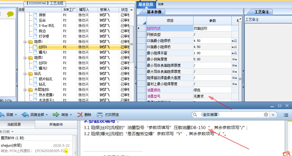Click the yellow chat bubble icon
Image resolution: width=292 pixels, height=156 pixels.
click(10, 14)
